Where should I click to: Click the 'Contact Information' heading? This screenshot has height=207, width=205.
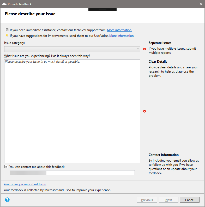164,155
